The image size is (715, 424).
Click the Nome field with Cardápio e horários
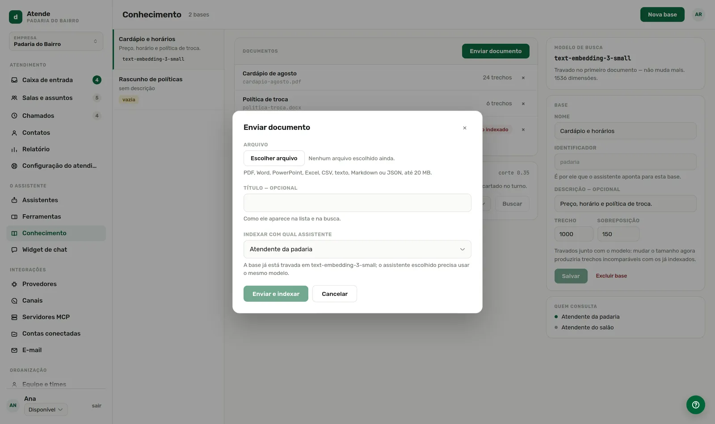625,131
